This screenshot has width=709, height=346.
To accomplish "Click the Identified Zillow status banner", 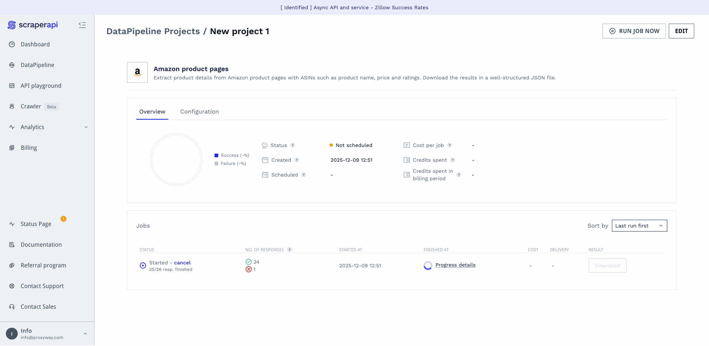I will coord(354,7).
